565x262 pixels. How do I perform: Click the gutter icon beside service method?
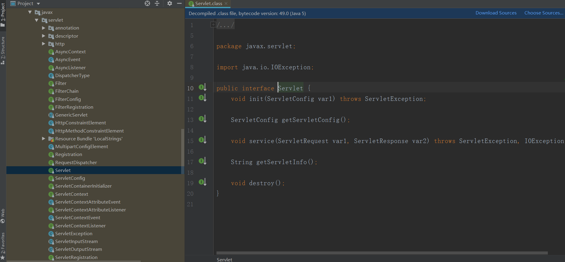tap(202, 140)
